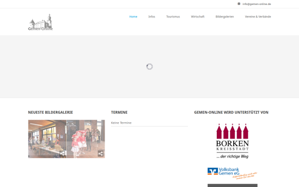Click the 'Termine' heading
Screen dimensions: 299x187
[x=119, y=112]
